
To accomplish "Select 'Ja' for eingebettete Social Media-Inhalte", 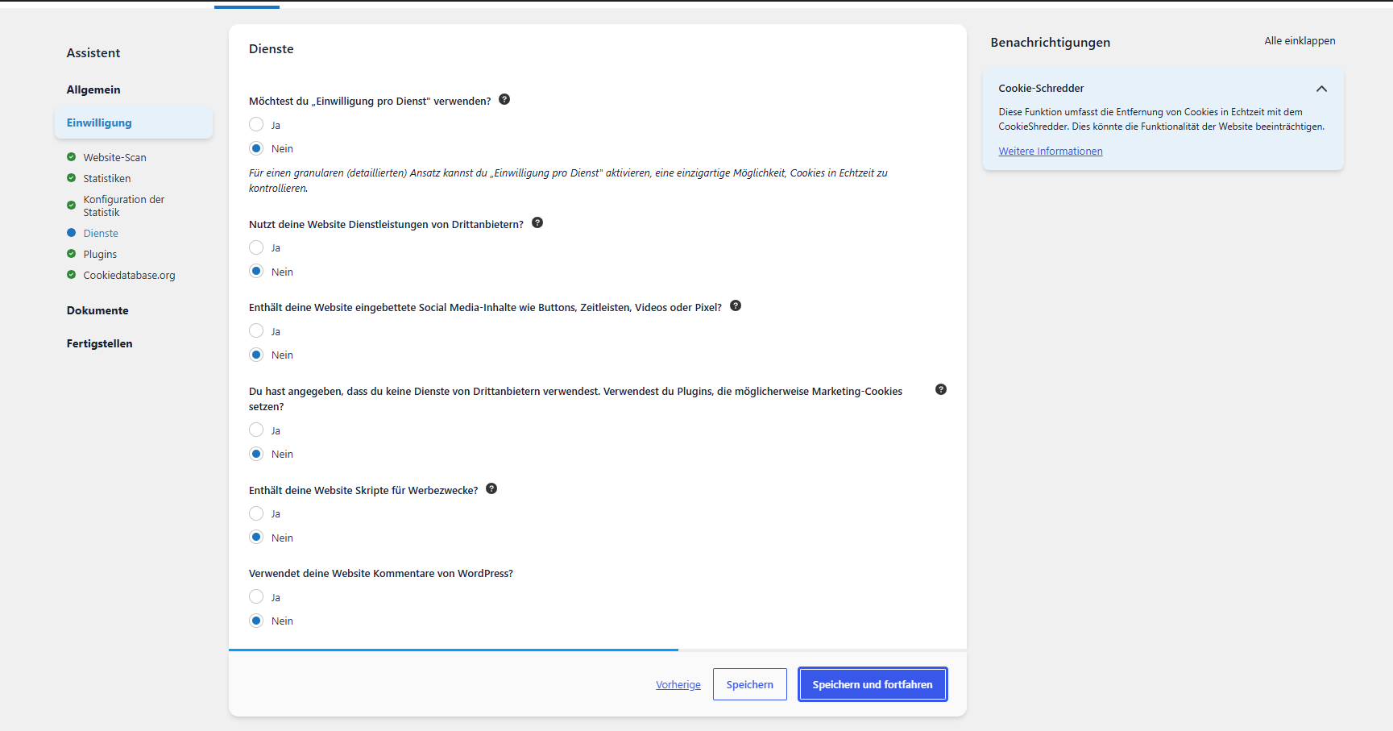I will 256,330.
